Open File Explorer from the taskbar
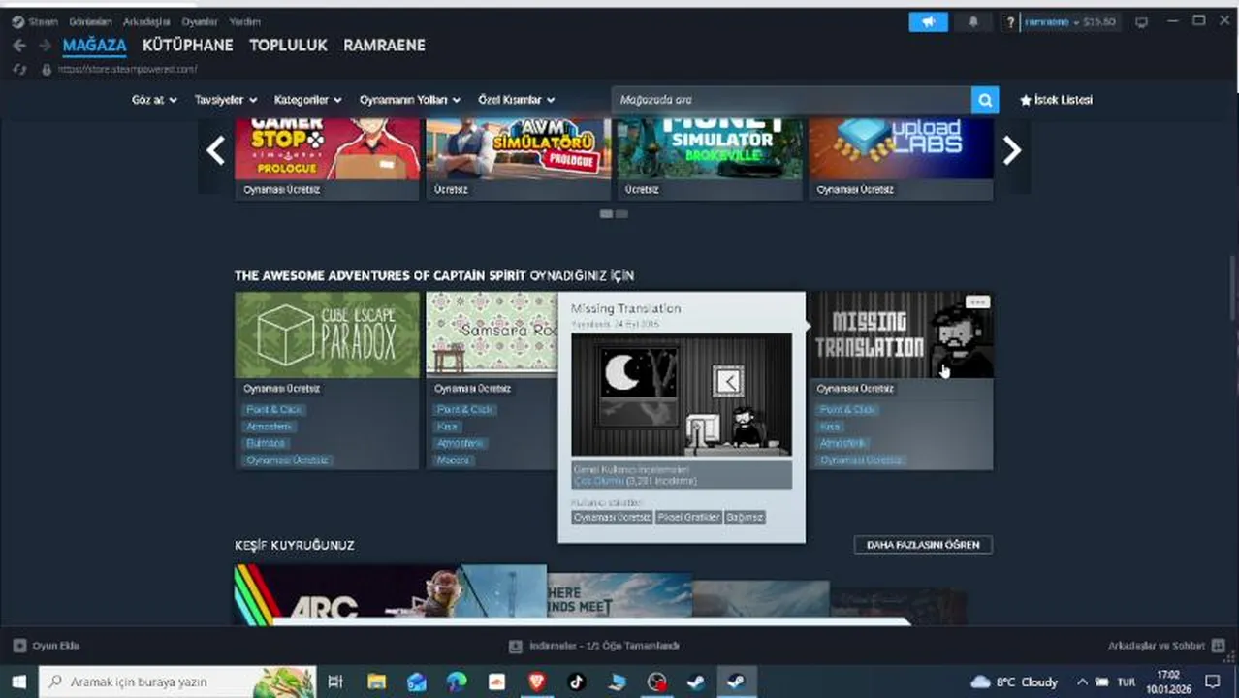This screenshot has width=1239, height=698. 376,682
